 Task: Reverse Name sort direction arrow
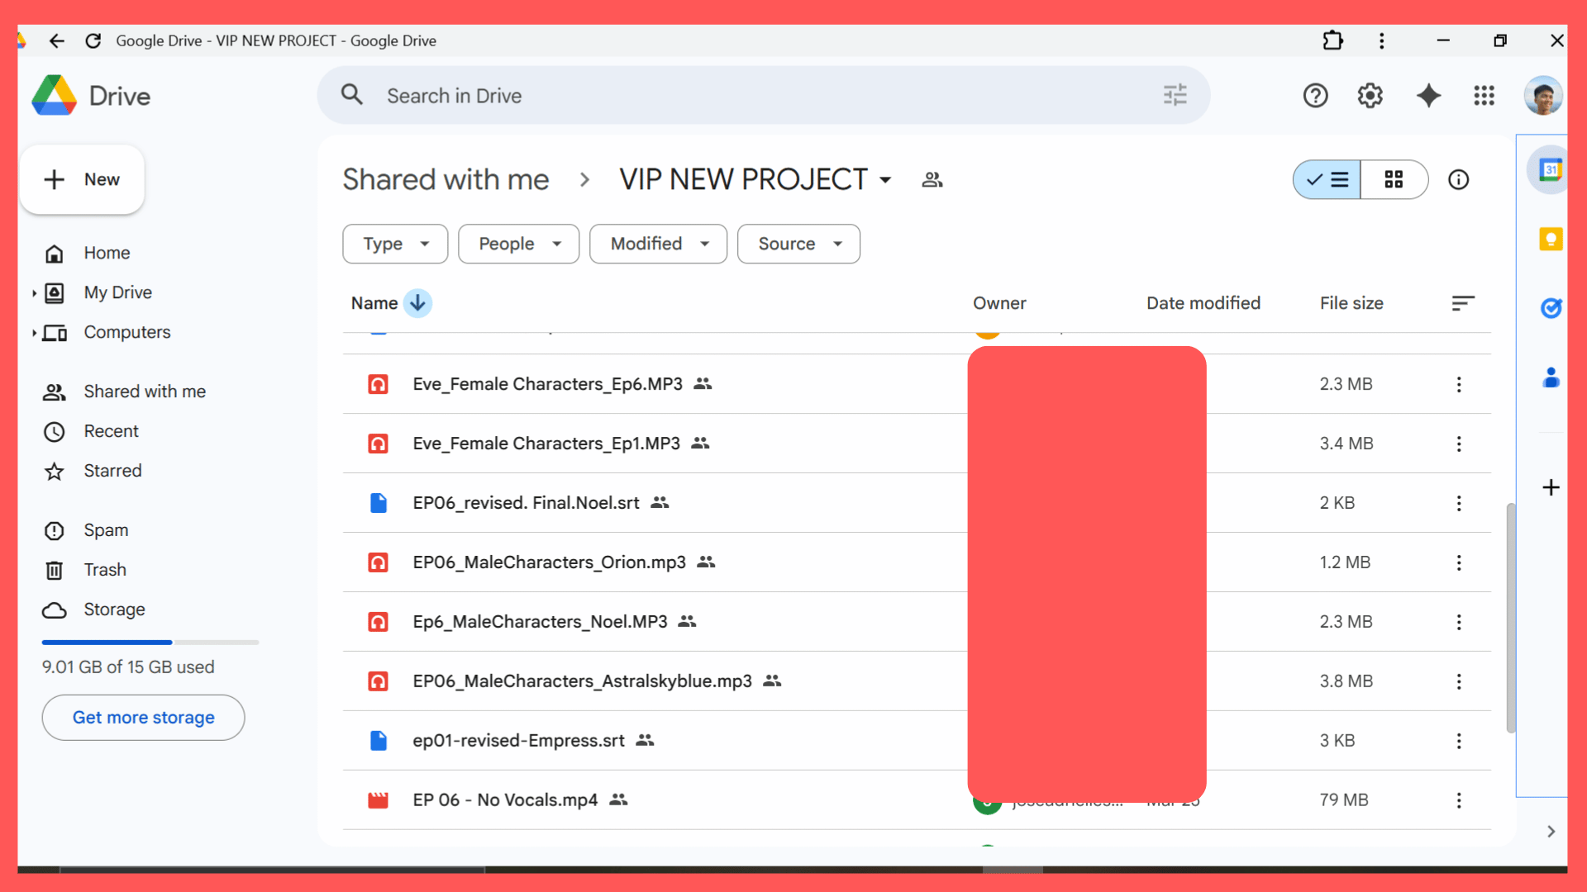[417, 303]
